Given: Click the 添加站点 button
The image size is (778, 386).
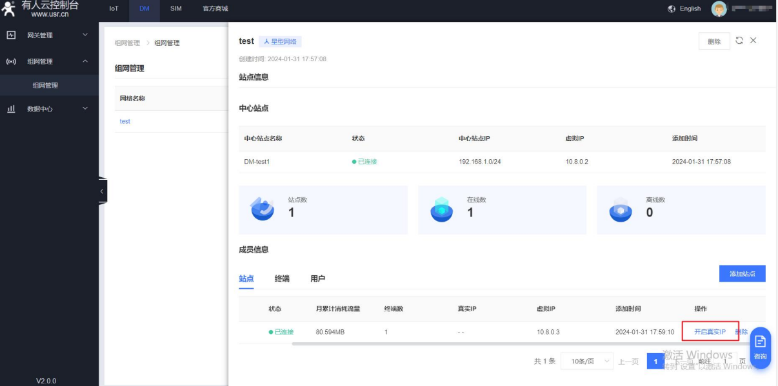Looking at the screenshot, I should 742,274.
